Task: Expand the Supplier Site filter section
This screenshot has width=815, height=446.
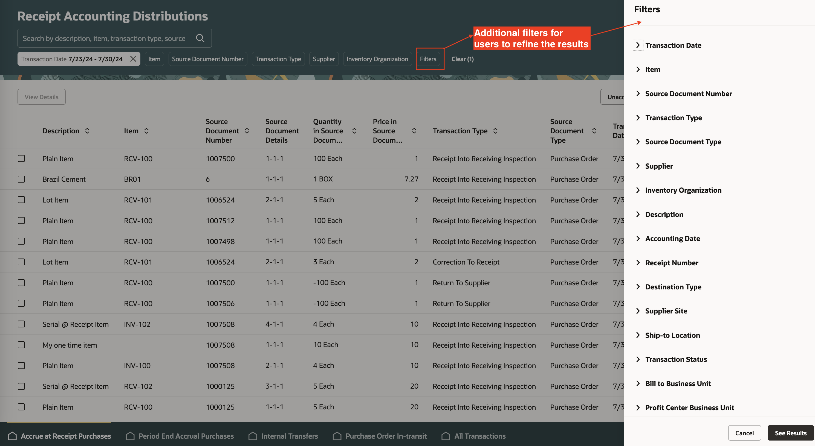Action: click(638, 311)
